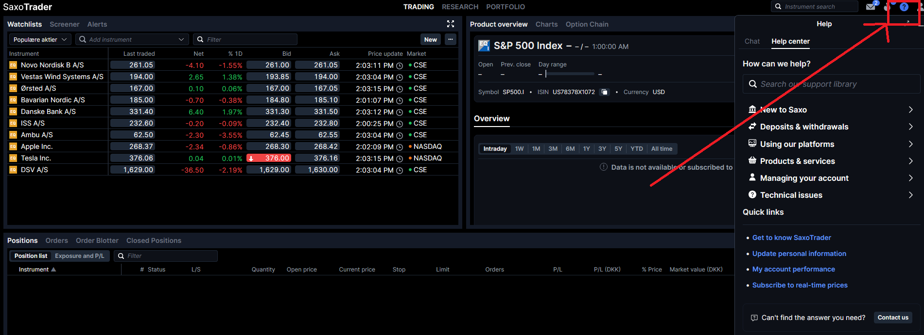Click the bank icon beside New to Saxo
The image size is (924, 335).
point(752,110)
